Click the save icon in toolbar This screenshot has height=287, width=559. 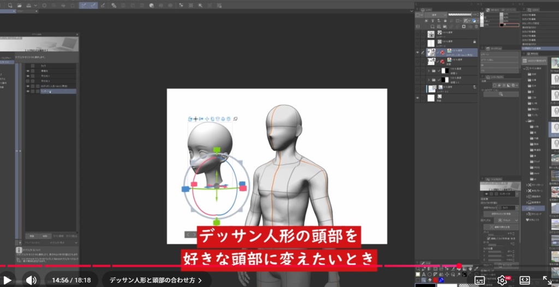point(28,5)
